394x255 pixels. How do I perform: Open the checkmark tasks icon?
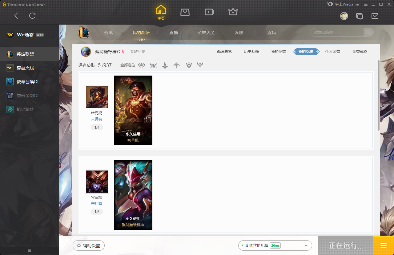pos(375,16)
